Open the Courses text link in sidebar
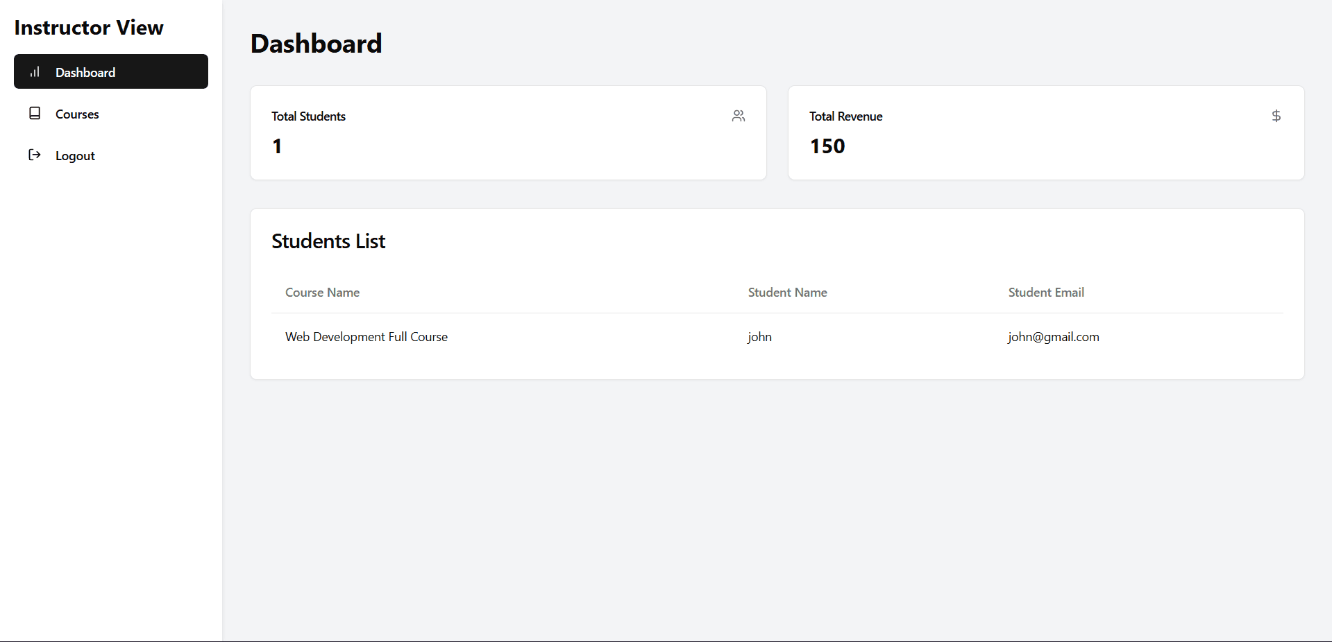Image resolution: width=1332 pixels, height=642 pixels. click(77, 114)
